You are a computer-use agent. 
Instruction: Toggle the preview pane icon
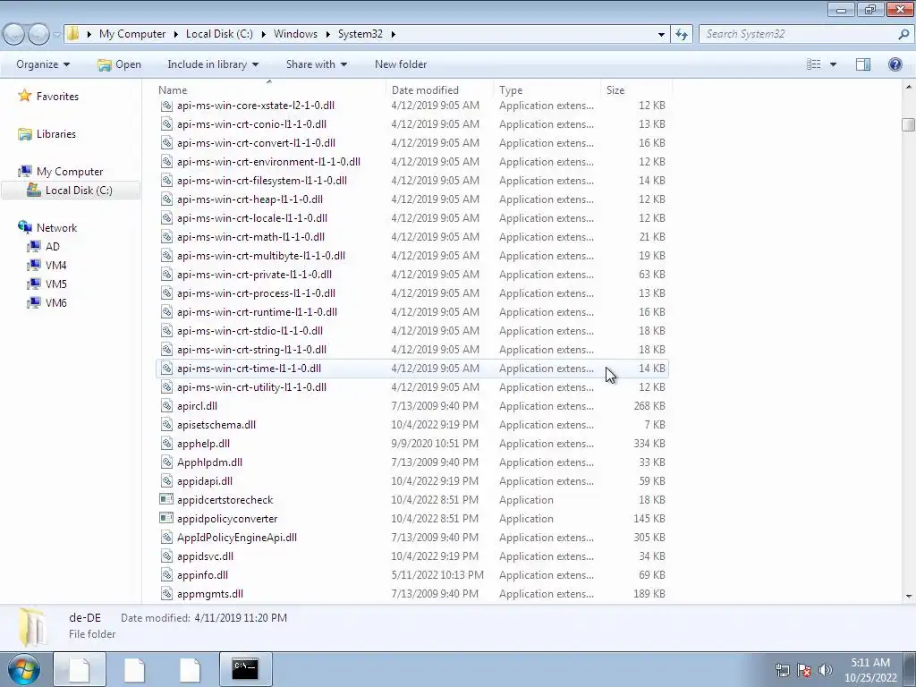(x=863, y=64)
